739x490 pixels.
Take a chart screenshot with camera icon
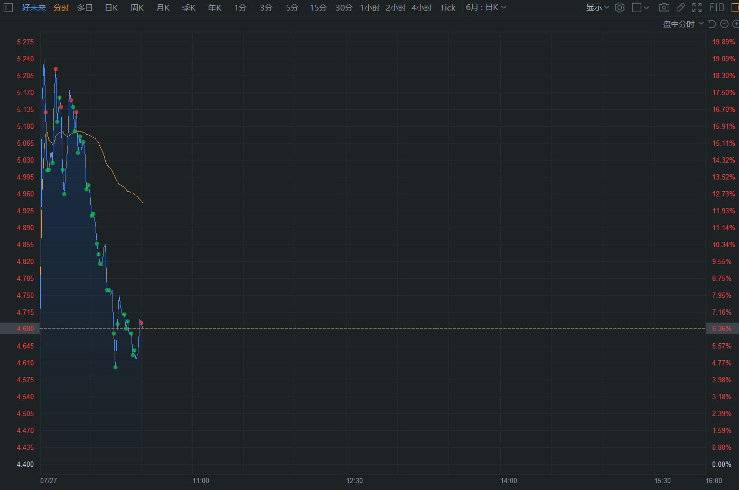[x=664, y=7]
